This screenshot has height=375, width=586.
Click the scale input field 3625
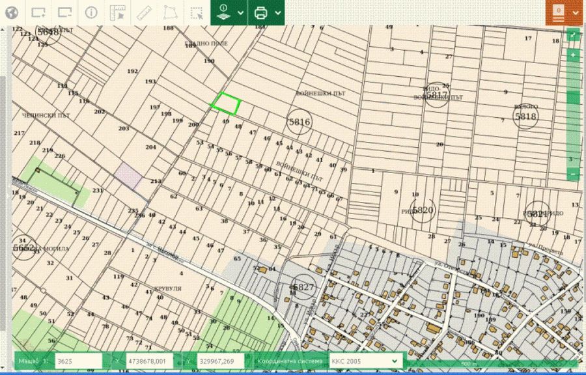coord(78,361)
